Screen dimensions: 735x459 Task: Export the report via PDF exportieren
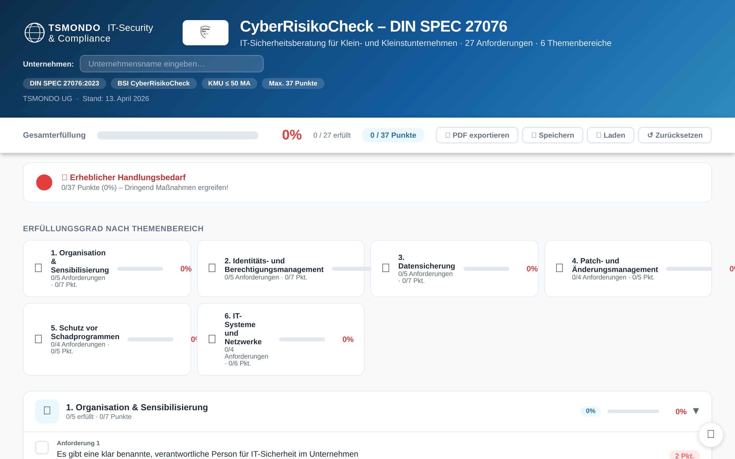(477, 135)
